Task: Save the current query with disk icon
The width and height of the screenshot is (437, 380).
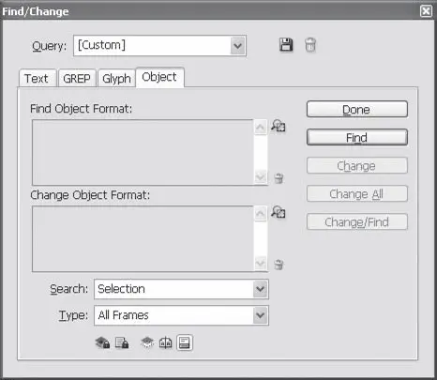Action: 286,45
